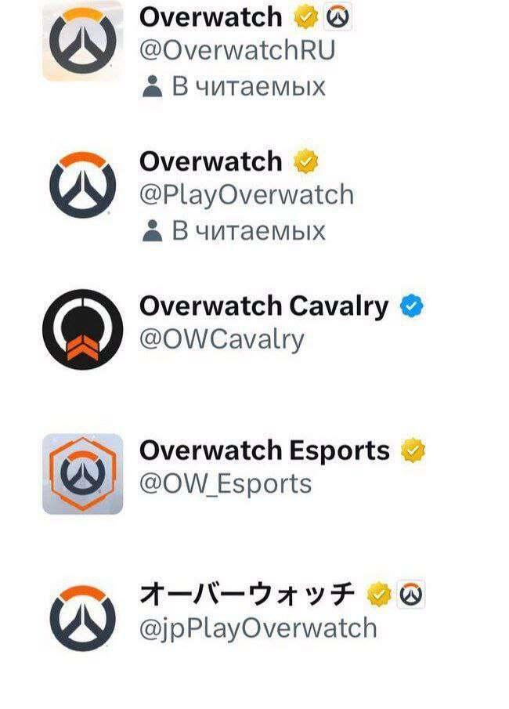Open the OverwatchRU profile avatar
The height and width of the screenshot is (709, 509).
coord(83,42)
